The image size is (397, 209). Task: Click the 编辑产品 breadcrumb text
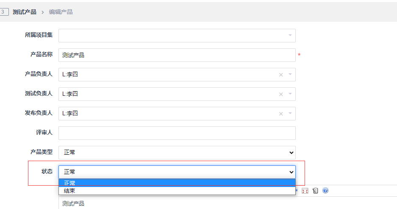pyautogui.click(x=61, y=12)
